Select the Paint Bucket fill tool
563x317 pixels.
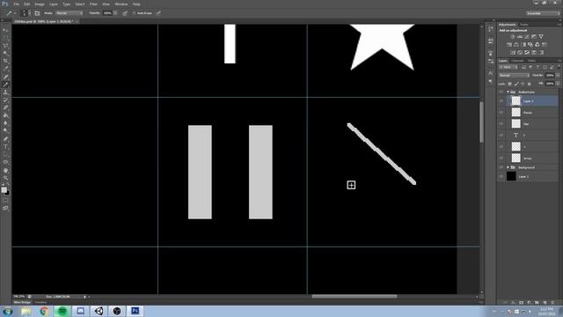tap(5, 115)
